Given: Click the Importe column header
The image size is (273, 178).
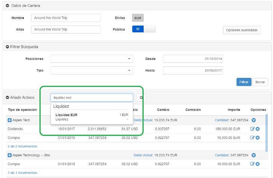Looking at the screenshot, I should click(x=234, y=110).
